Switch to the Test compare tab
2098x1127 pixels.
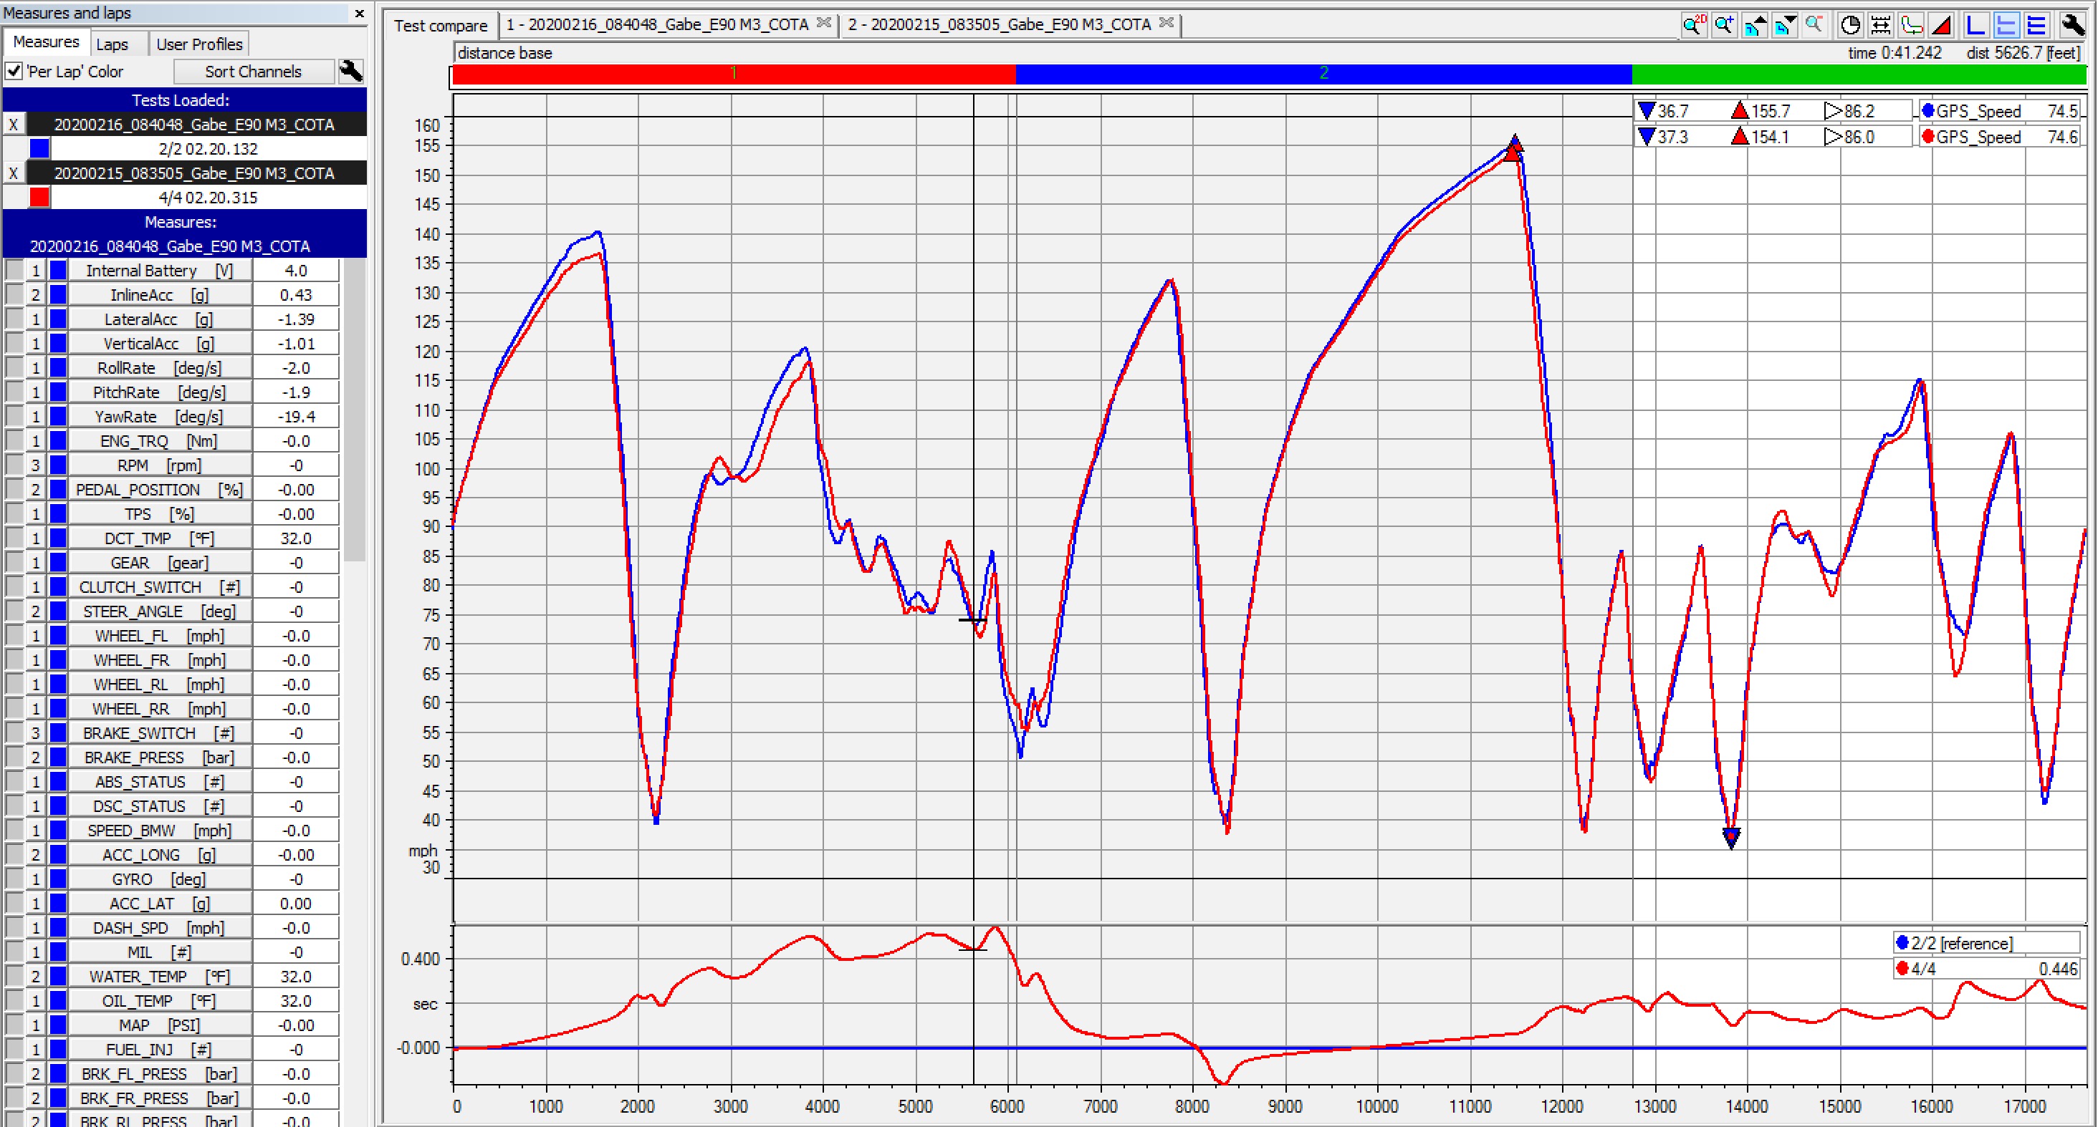point(441,25)
